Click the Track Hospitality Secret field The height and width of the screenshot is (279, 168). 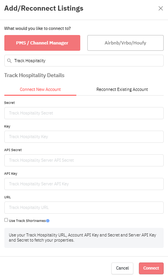(84, 113)
